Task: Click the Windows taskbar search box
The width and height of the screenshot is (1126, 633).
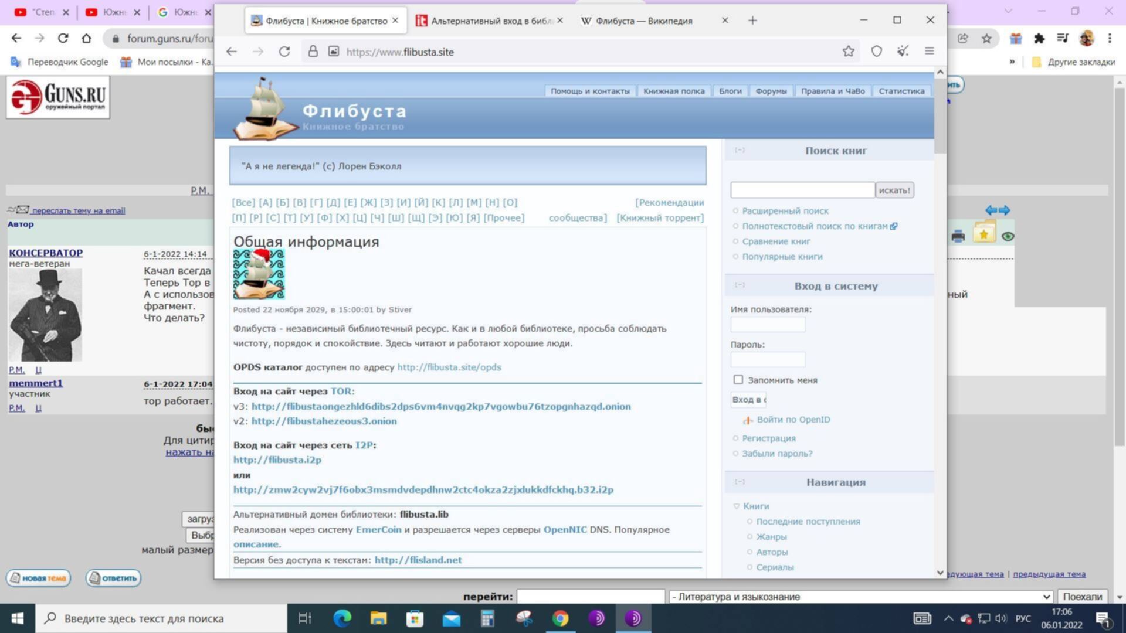Action: (161, 618)
